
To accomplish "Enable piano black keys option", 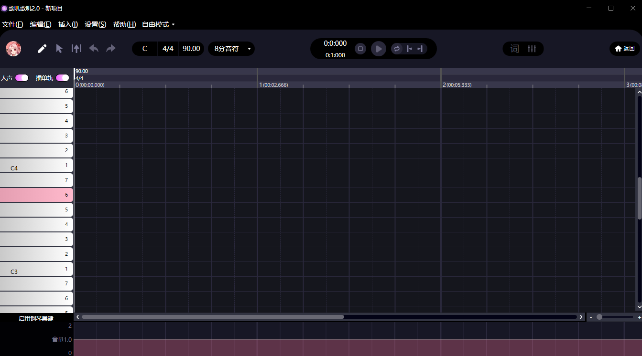I will tap(36, 318).
